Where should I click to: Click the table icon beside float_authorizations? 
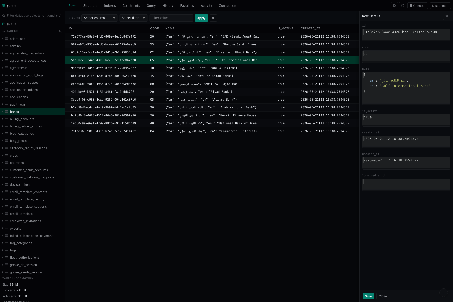7,257
